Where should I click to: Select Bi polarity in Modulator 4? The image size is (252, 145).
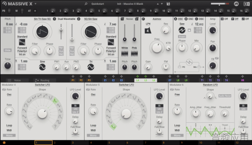75,106
